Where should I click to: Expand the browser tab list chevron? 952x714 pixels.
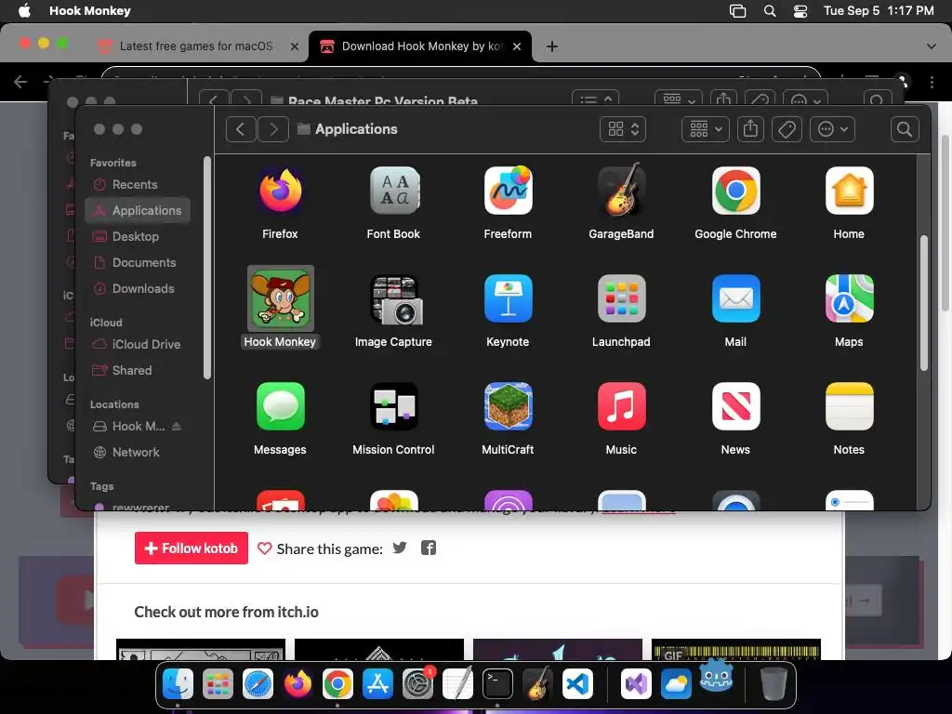click(932, 46)
